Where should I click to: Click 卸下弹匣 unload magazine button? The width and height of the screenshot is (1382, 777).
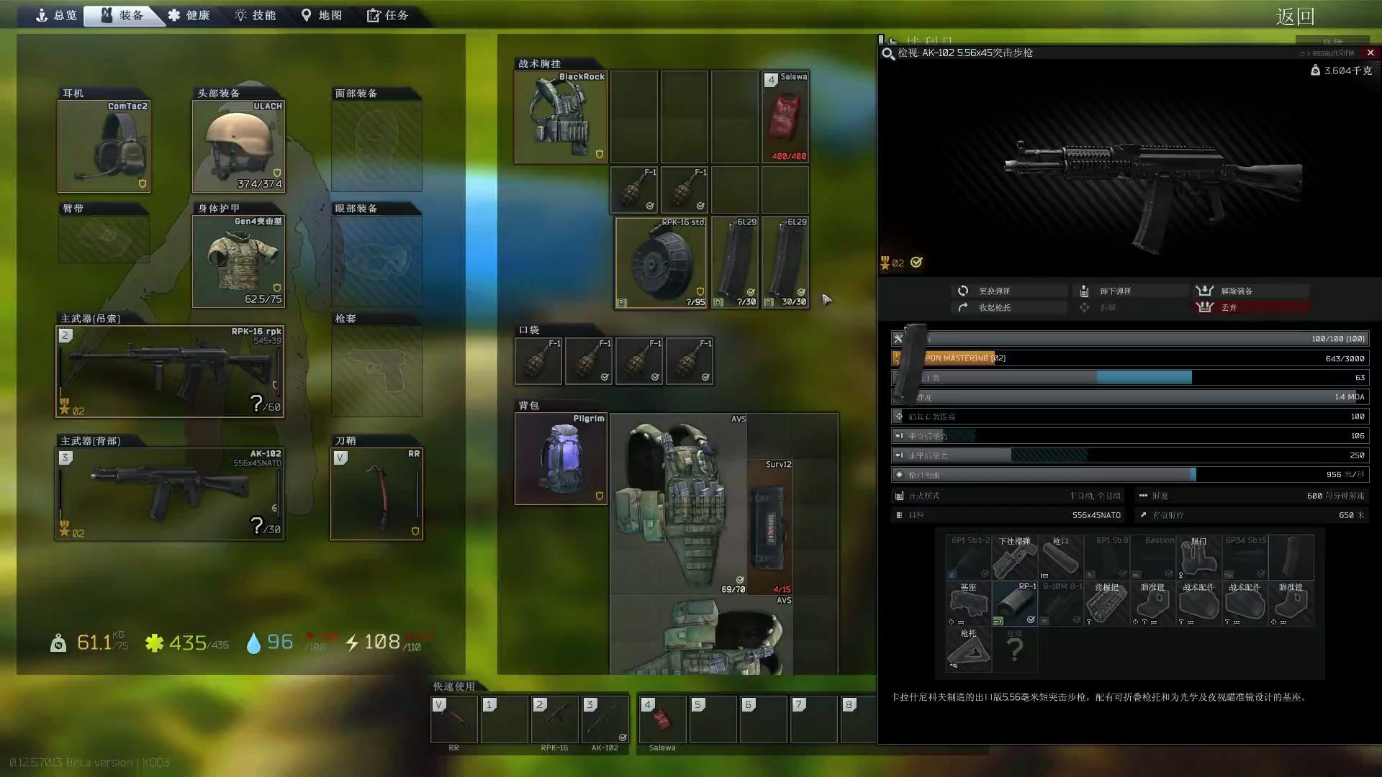point(1130,291)
